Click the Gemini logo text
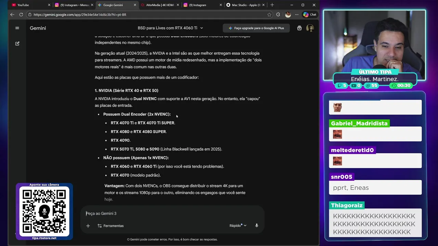Viewport: 438px width, 246px height. click(38, 28)
